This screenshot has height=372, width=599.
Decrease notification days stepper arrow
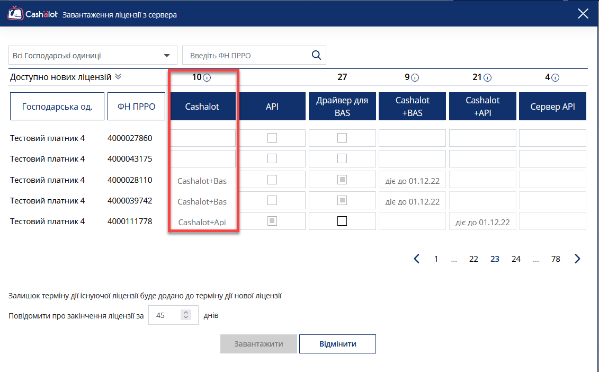click(x=186, y=317)
